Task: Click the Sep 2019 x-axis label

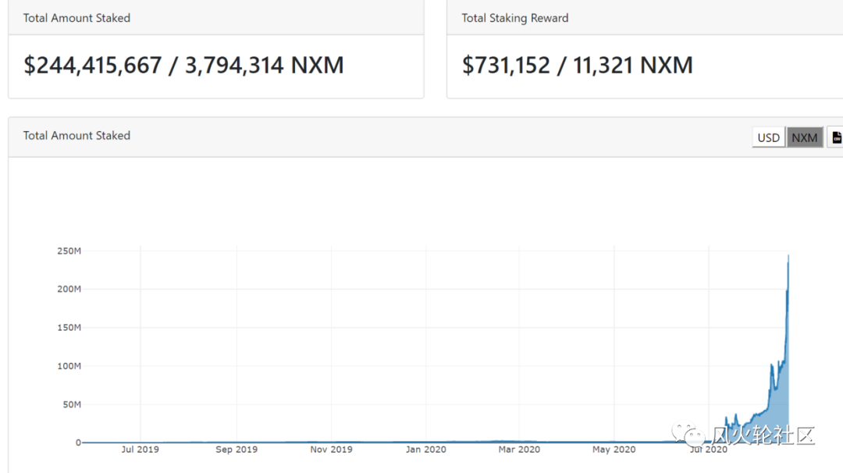Action: pos(237,450)
